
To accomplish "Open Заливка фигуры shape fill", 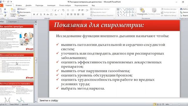I will (169, 9).
